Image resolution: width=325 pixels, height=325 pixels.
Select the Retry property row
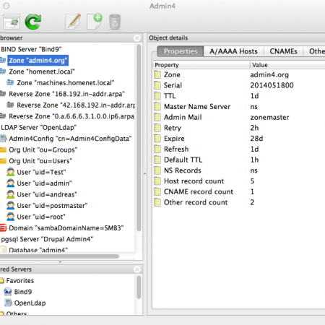click(239, 128)
